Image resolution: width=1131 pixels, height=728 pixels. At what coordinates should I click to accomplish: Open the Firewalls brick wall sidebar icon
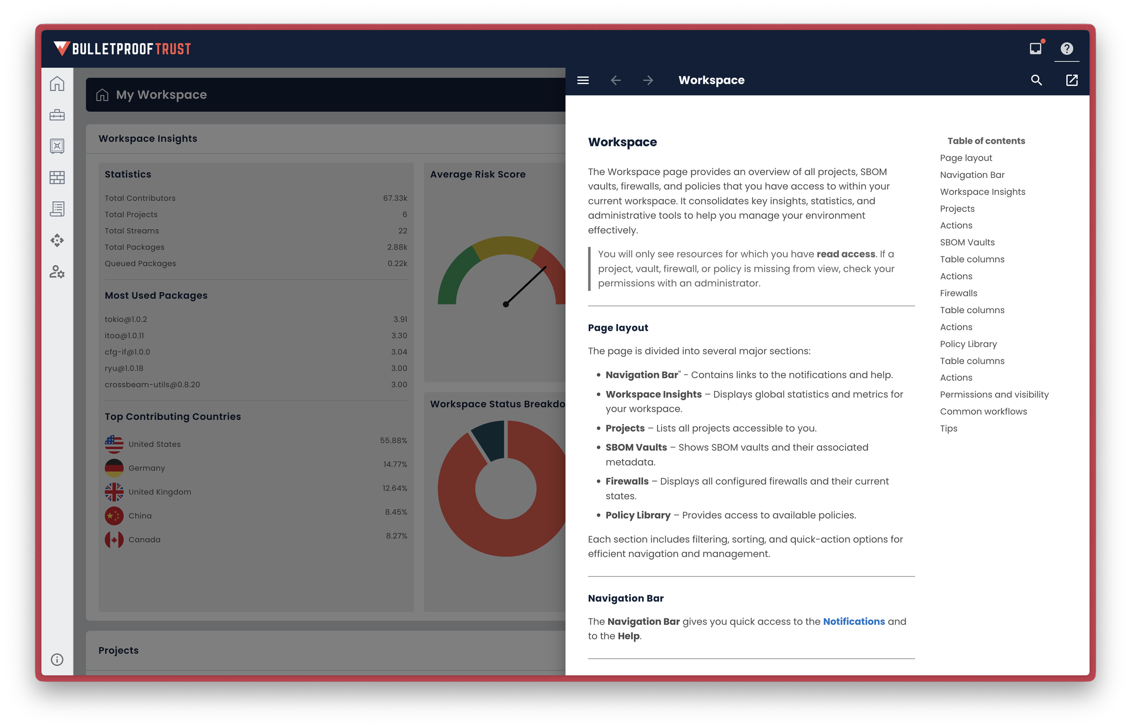point(57,177)
